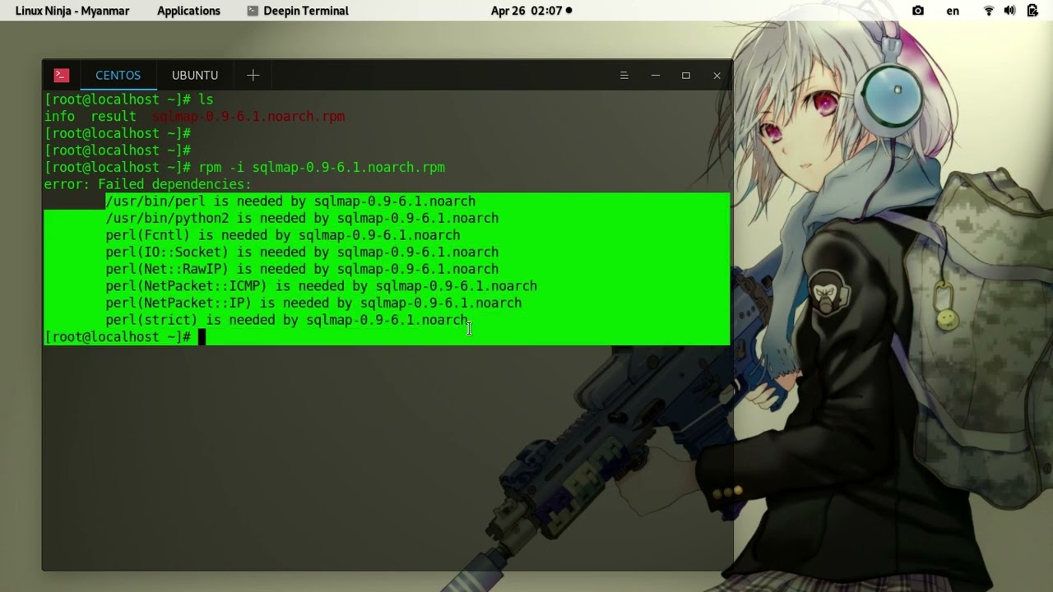The width and height of the screenshot is (1053, 592).
Task: Switch to the CENTOS tab
Action: click(118, 75)
